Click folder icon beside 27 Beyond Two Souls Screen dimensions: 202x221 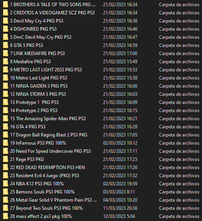point(5,208)
